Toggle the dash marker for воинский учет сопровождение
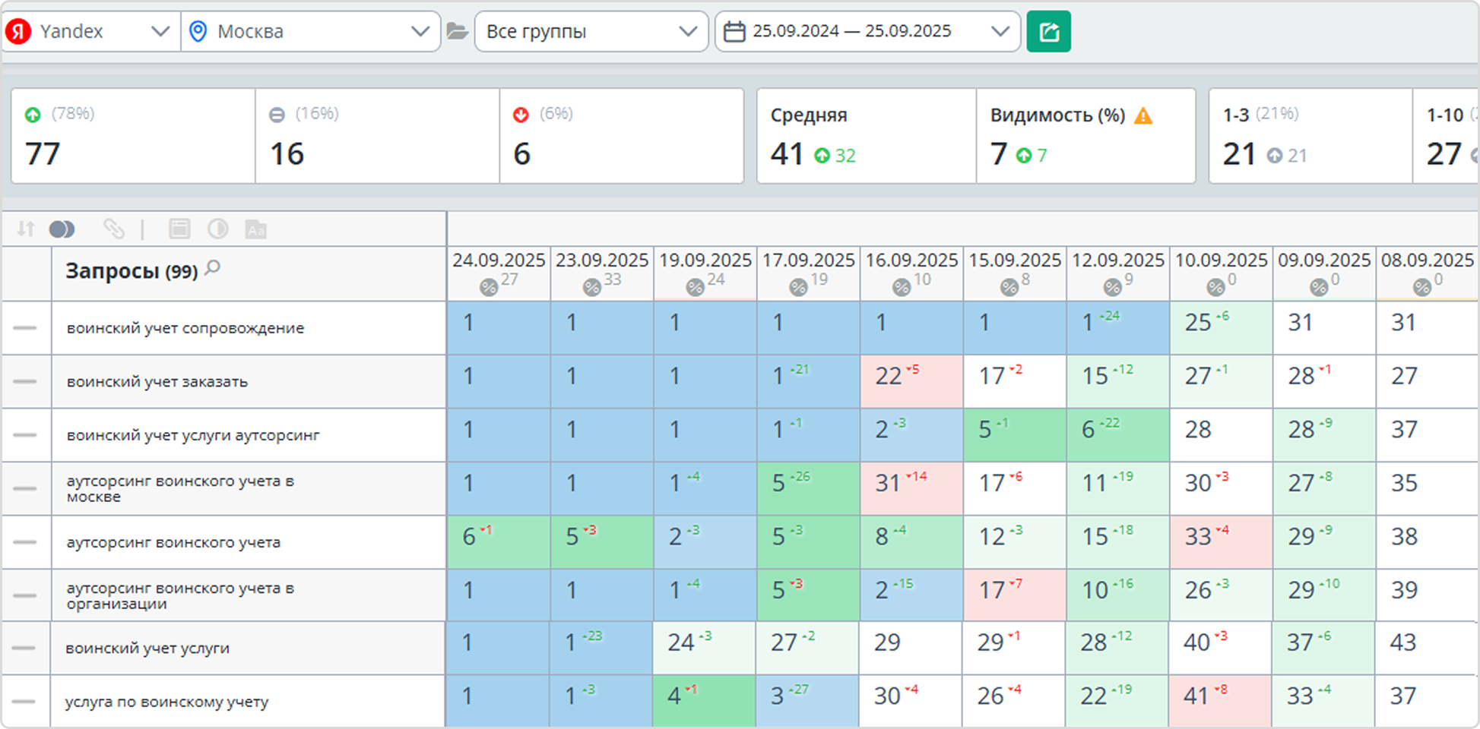 [x=25, y=328]
